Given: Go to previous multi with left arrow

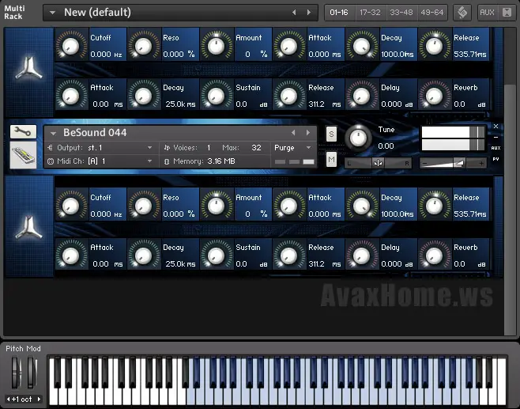Looking at the screenshot, I should [294, 13].
